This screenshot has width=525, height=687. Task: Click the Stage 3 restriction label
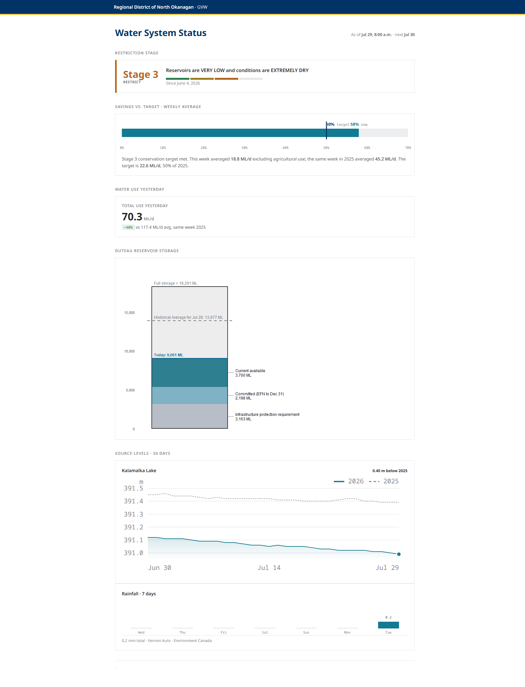click(x=141, y=75)
